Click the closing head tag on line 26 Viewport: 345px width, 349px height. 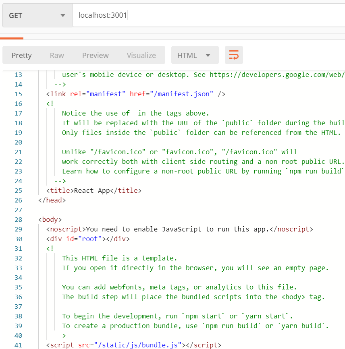tap(52, 200)
